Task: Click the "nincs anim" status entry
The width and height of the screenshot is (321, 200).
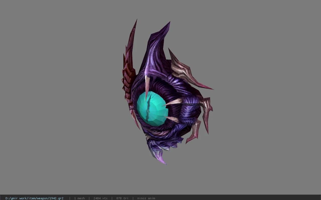Action: [146, 198]
